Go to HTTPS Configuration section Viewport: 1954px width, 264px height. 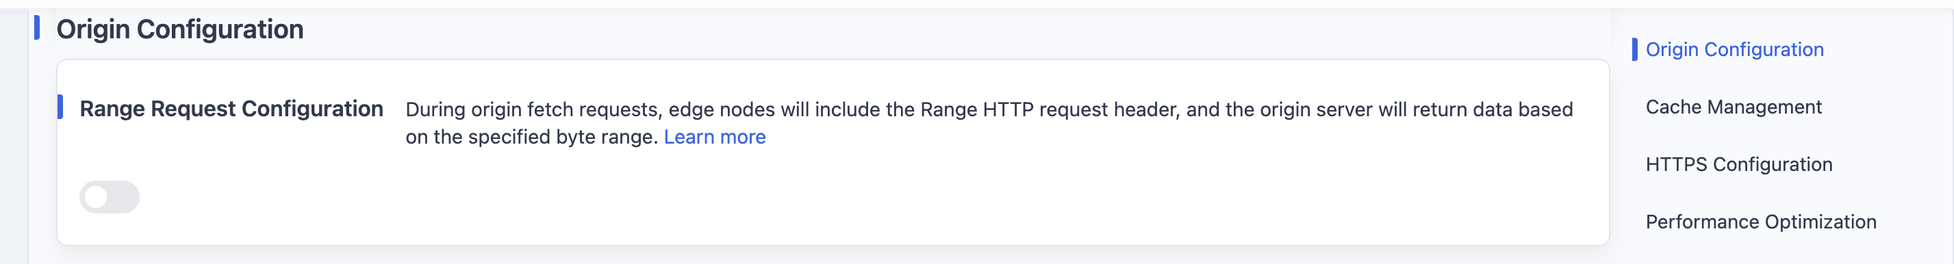click(1738, 165)
